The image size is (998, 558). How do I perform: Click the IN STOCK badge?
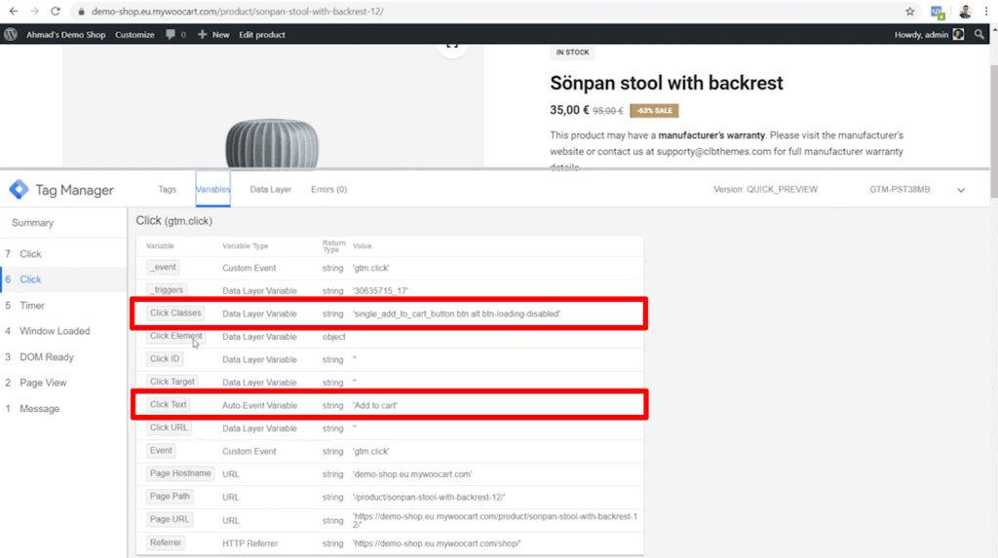[x=572, y=53]
